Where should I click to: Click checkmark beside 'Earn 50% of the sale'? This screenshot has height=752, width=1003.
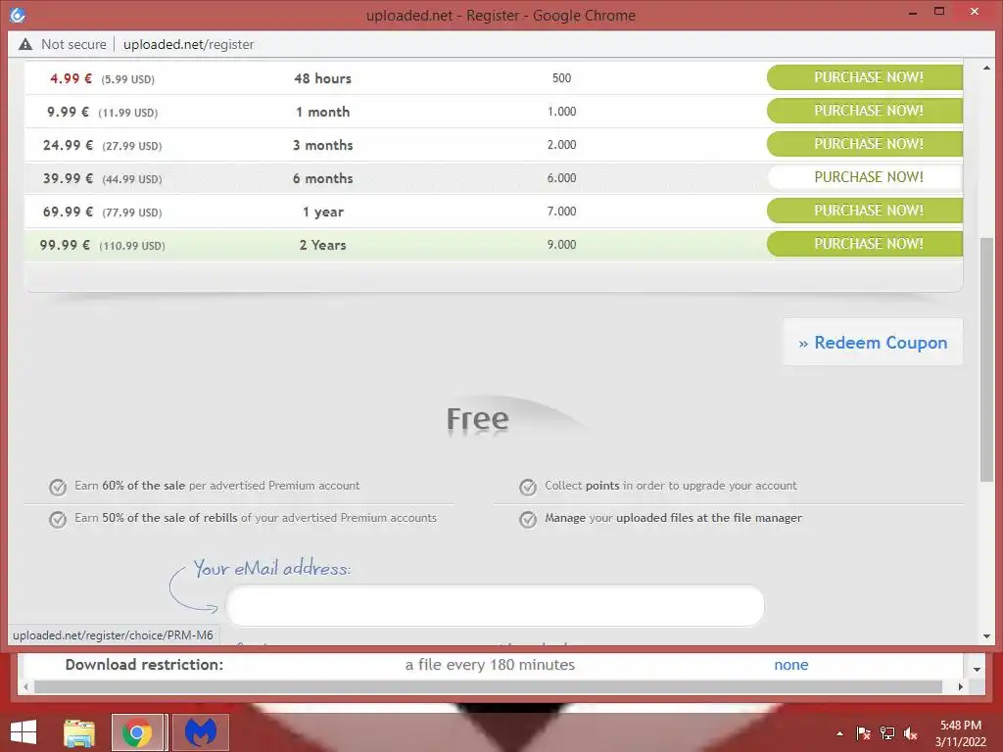point(58,519)
